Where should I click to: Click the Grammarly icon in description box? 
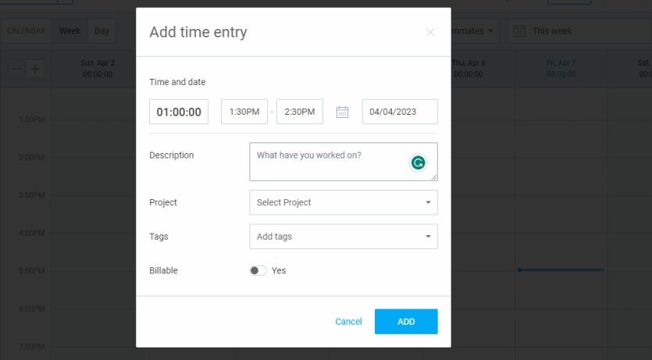(419, 162)
